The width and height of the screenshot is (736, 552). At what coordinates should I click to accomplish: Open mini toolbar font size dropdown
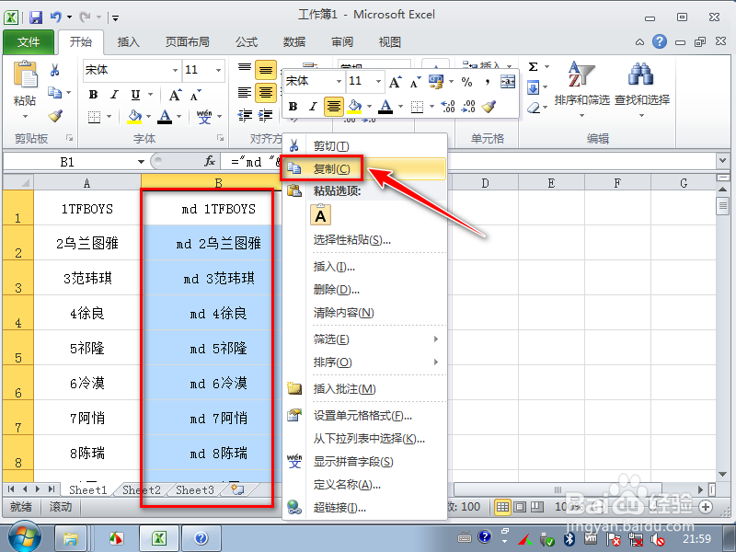coord(378,82)
